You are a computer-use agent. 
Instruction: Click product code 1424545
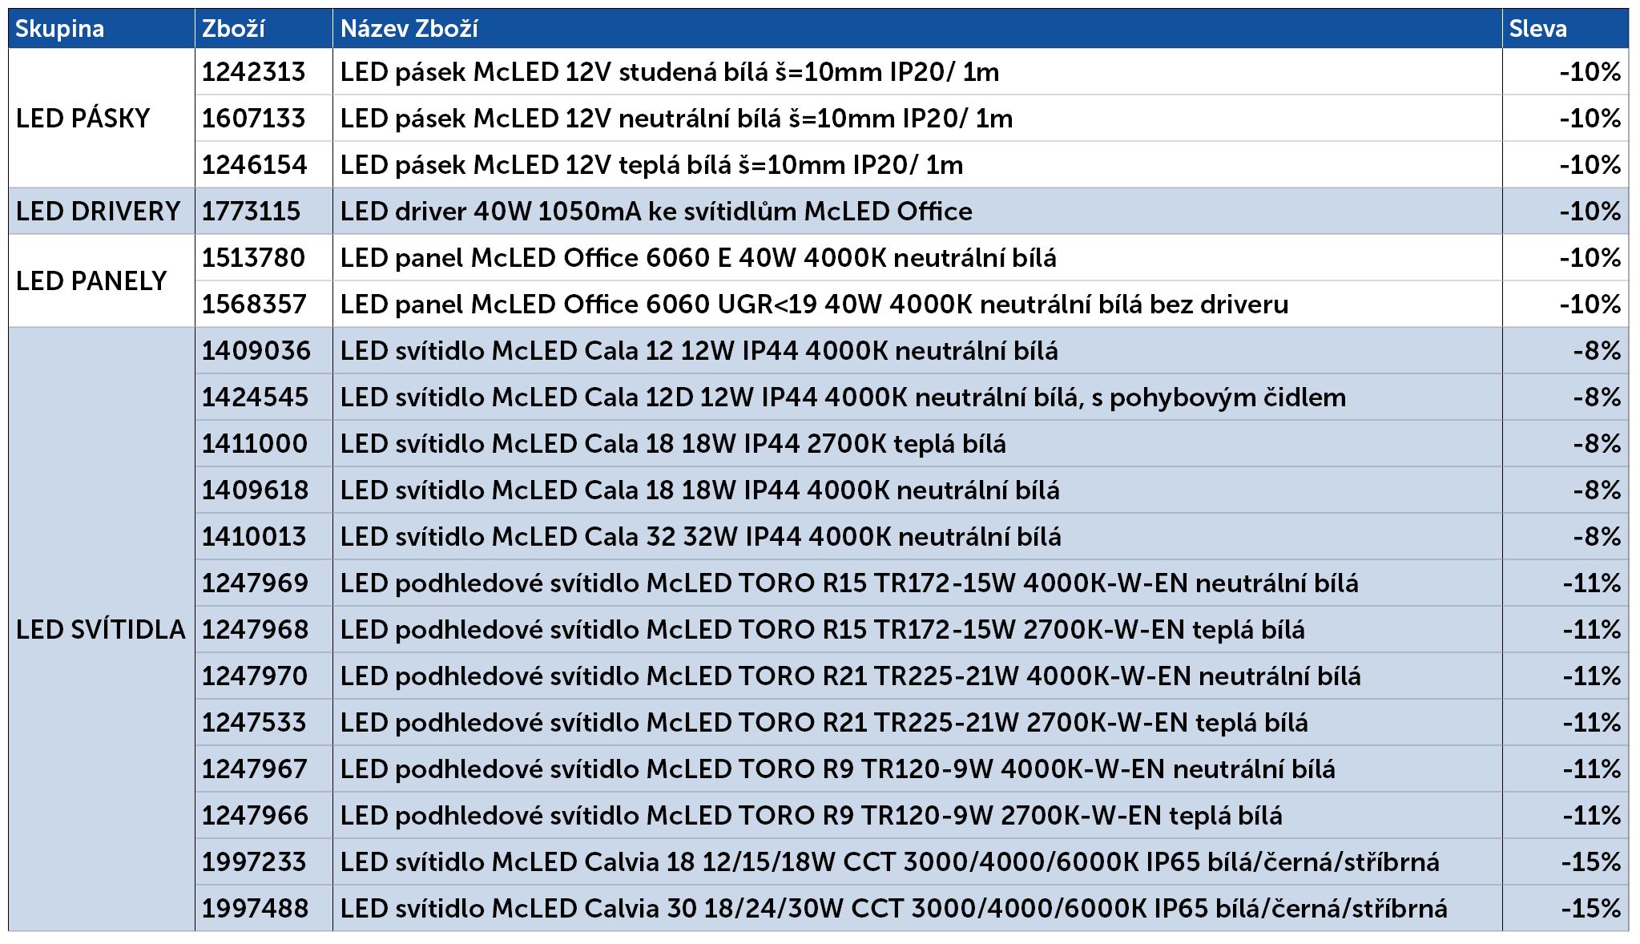click(x=255, y=397)
